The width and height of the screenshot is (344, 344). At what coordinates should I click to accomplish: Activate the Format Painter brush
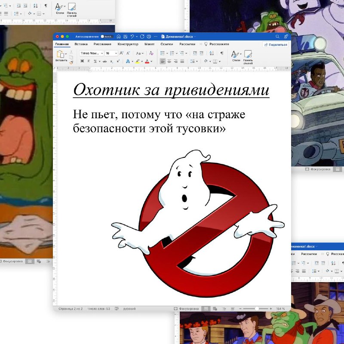pos(71,62)
